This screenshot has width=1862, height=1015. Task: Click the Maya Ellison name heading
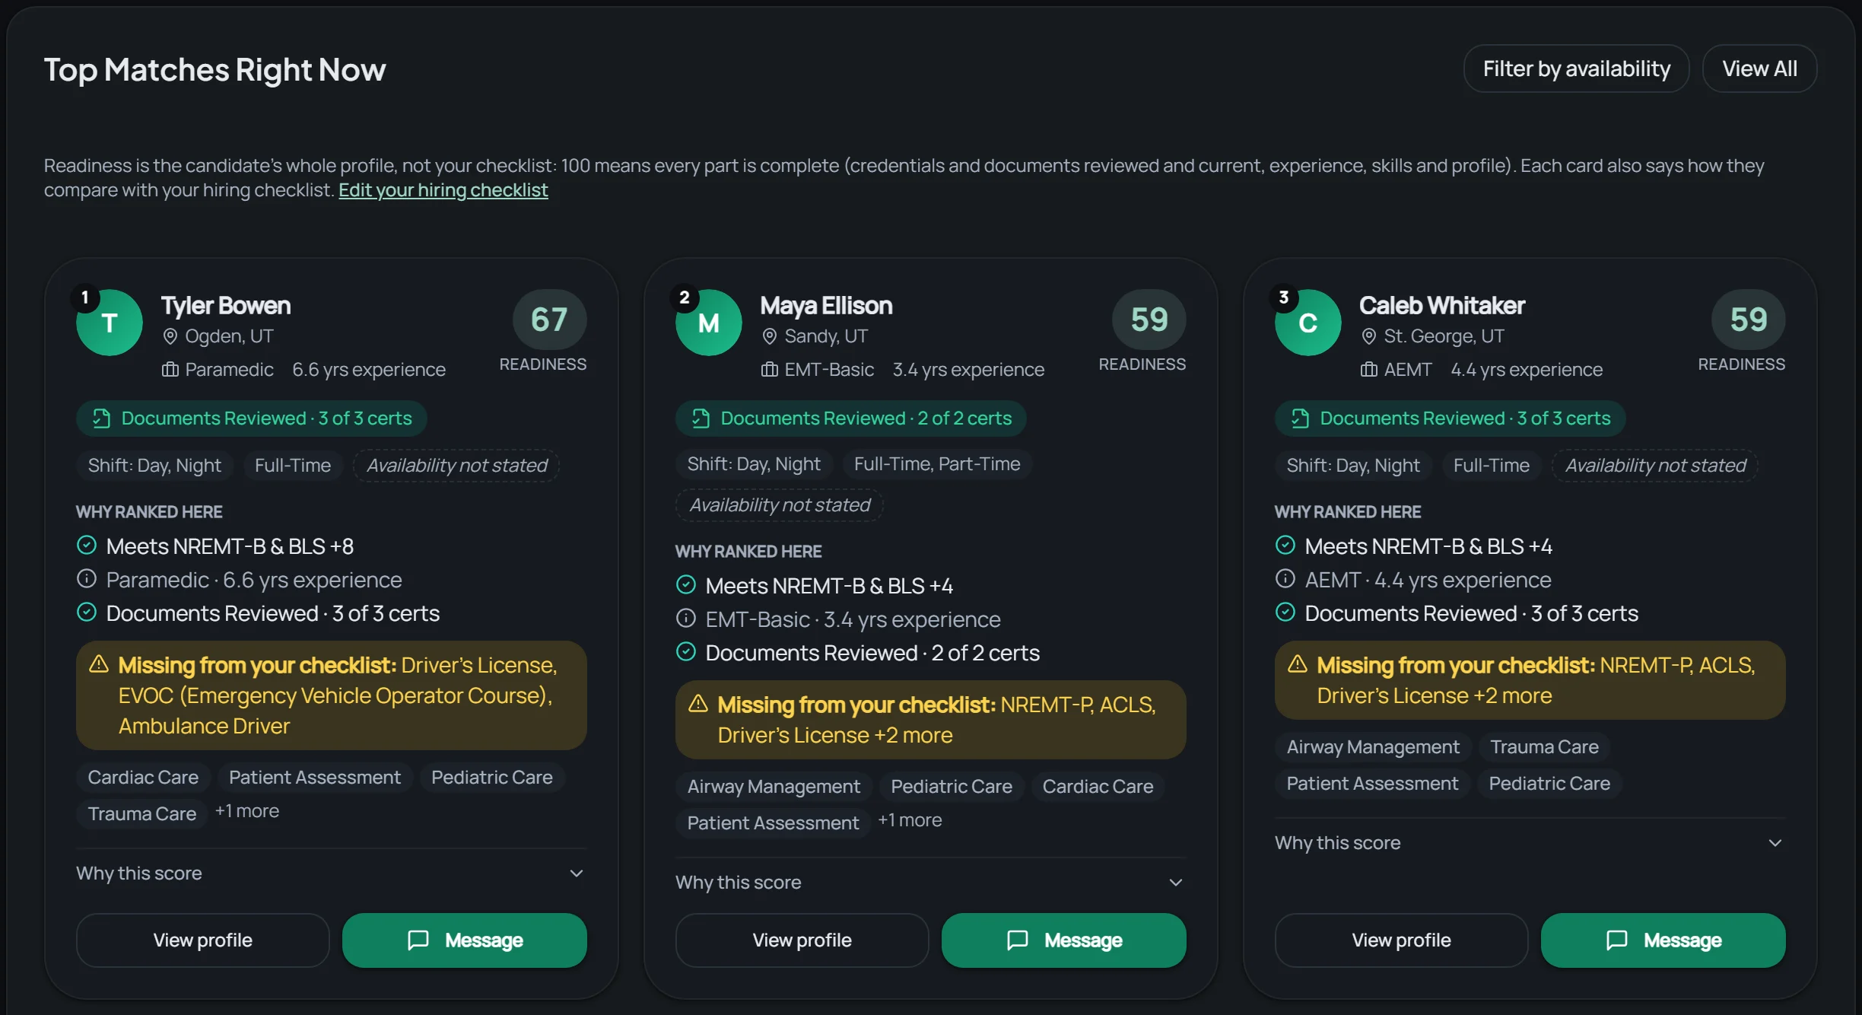826,306
